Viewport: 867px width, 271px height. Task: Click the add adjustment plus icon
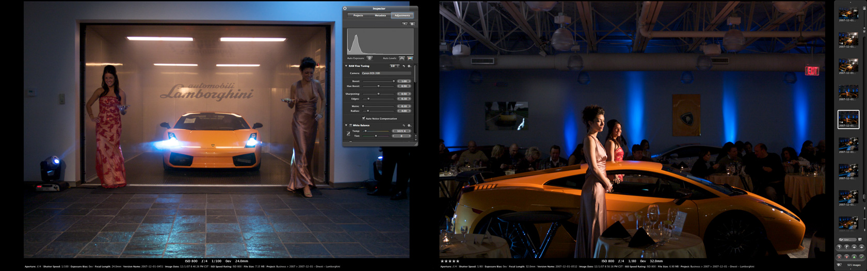click(x=405, y=24)
